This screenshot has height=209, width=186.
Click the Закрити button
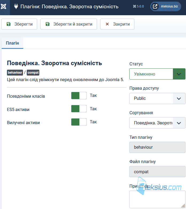click(x=117, y=24)
